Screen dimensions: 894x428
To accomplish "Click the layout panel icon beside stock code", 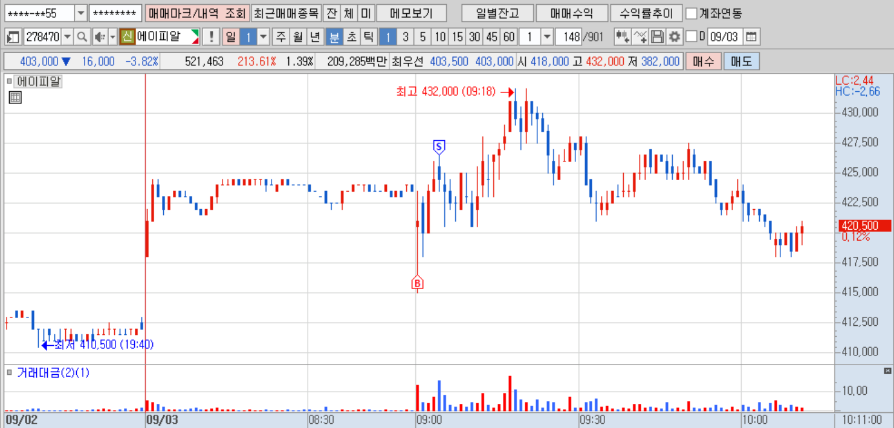I will tap(13, 37).
